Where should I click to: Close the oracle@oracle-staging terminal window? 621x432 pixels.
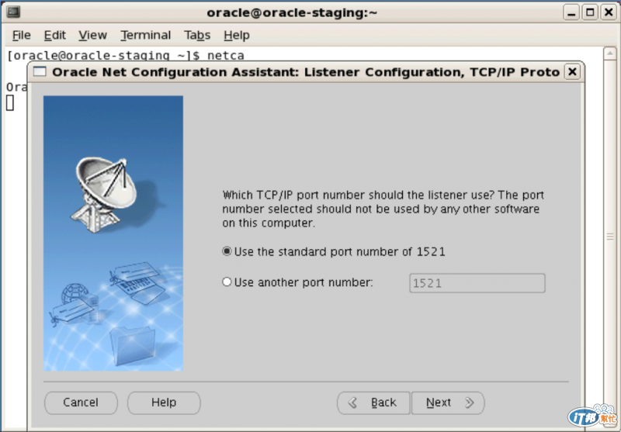[609, 12]
